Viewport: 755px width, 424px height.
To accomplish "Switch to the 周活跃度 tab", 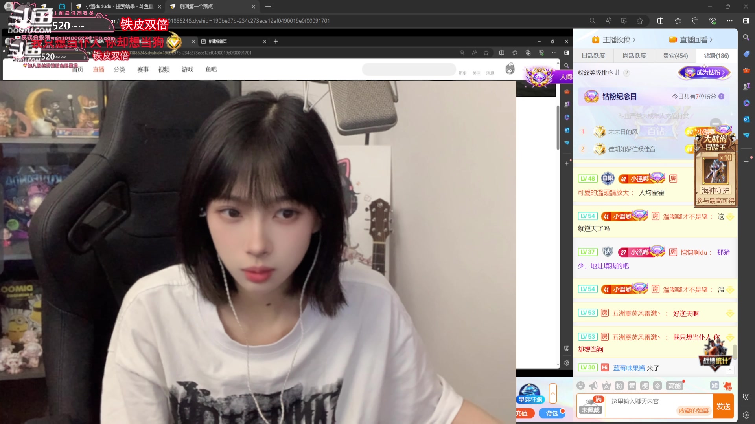I will coord(634,56).
